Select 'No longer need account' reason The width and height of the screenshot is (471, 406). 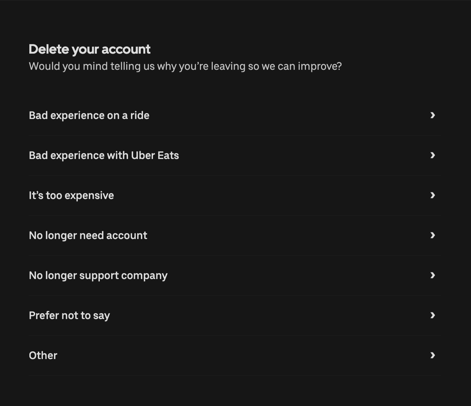[x=88, y=235]
